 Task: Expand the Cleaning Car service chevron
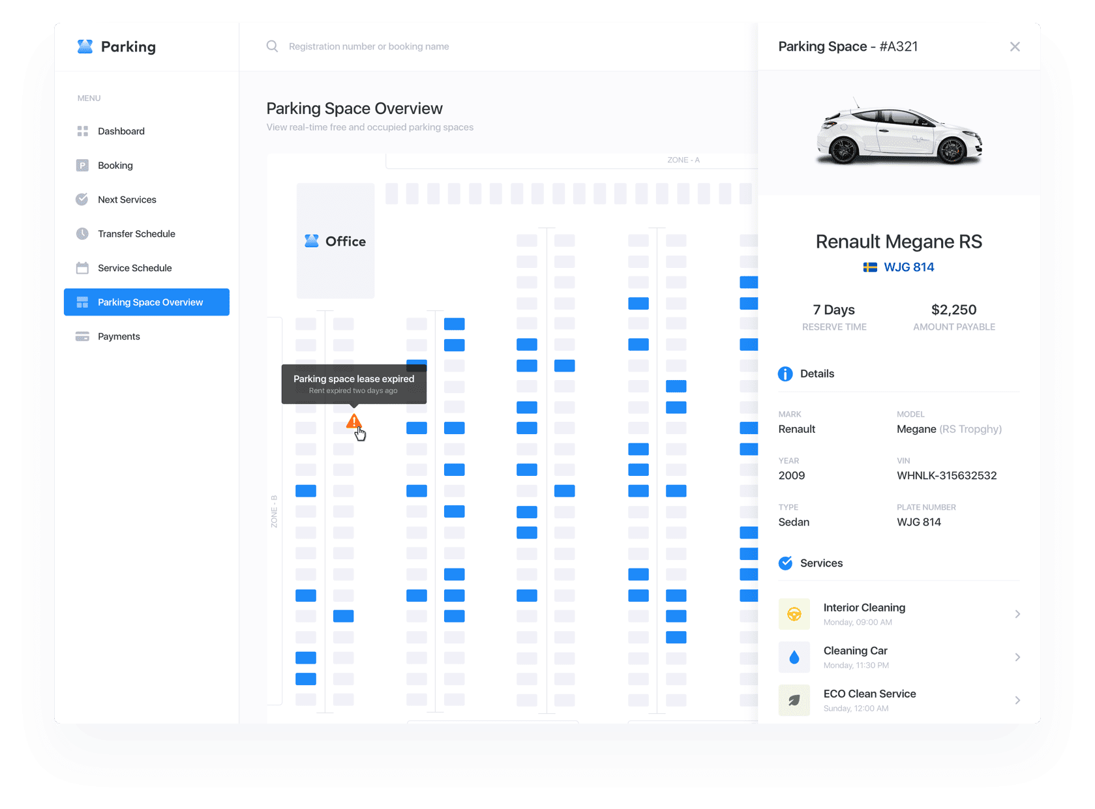tap(1017, 657)
